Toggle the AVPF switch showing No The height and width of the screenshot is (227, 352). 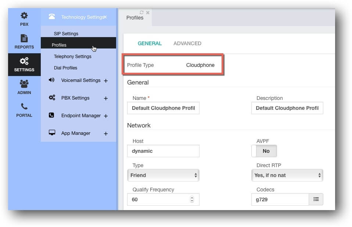pos(264,151)
